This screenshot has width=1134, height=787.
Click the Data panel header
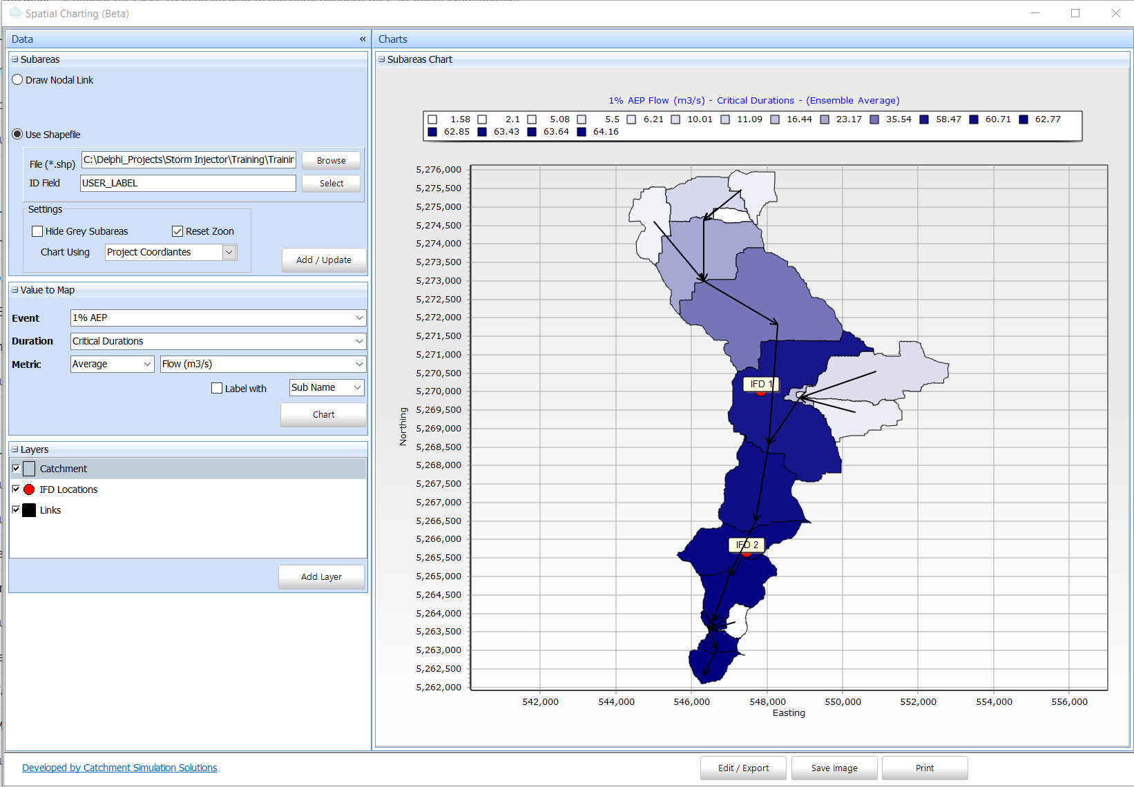tap(22, 39)
